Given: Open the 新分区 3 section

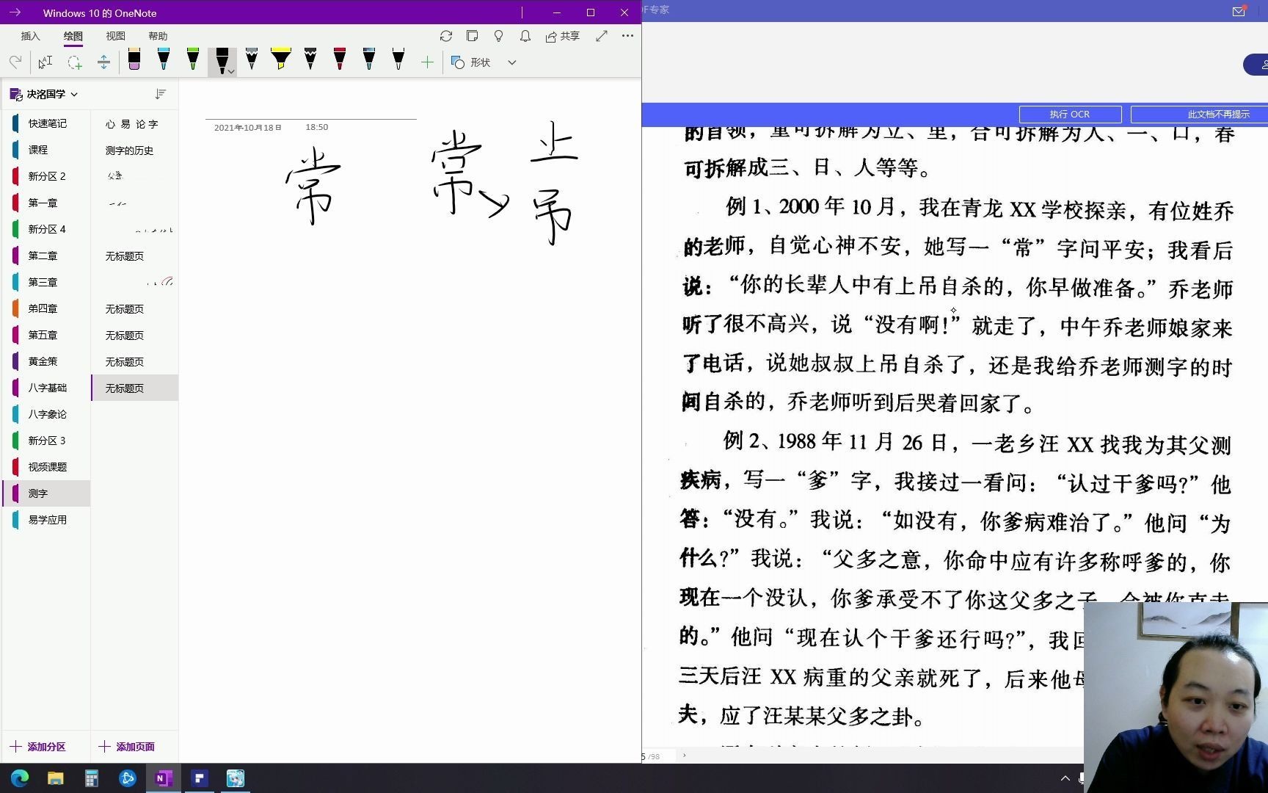Looking at the screenshot, I should [47, 441].
